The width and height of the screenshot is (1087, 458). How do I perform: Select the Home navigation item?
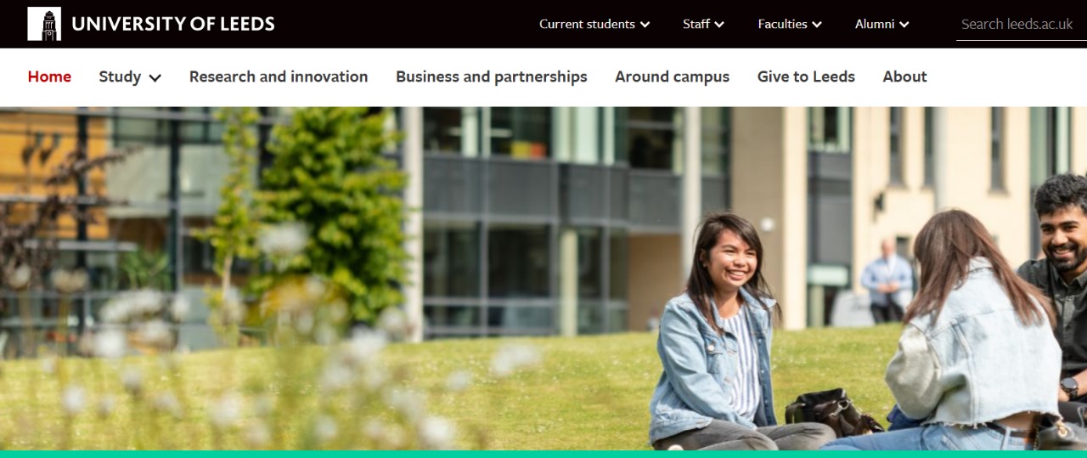pyautogui.click(x=49, y=76)
